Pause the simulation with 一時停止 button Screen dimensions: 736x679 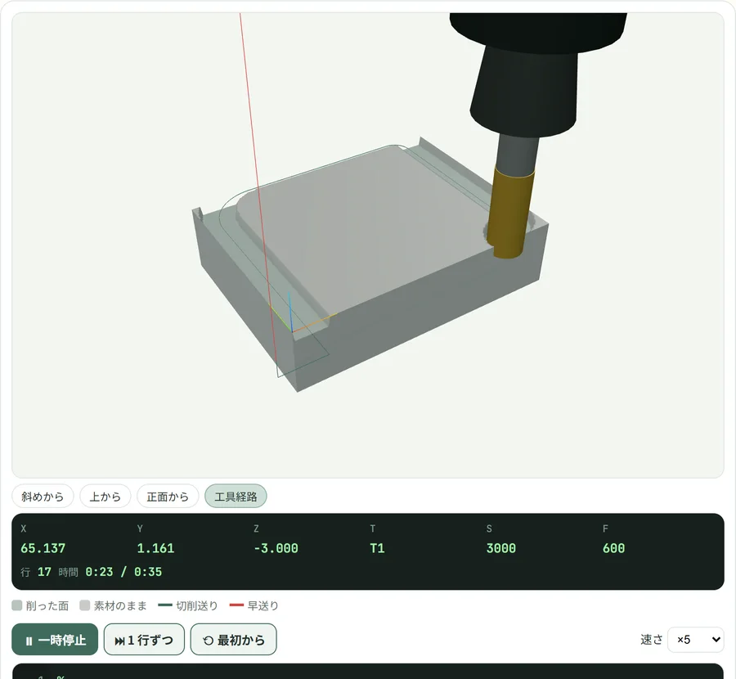[55, 639]
